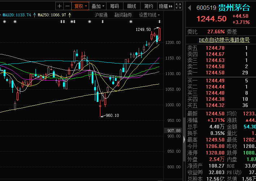Click the 贵州茅台 stock name
Image resolution: width=256 pixels, height=181 pixels.
coord(234,8)
